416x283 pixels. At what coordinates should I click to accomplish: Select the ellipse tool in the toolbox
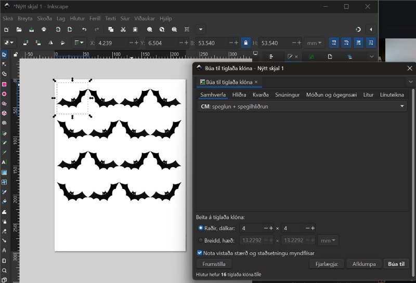click(x=4, y=94)
